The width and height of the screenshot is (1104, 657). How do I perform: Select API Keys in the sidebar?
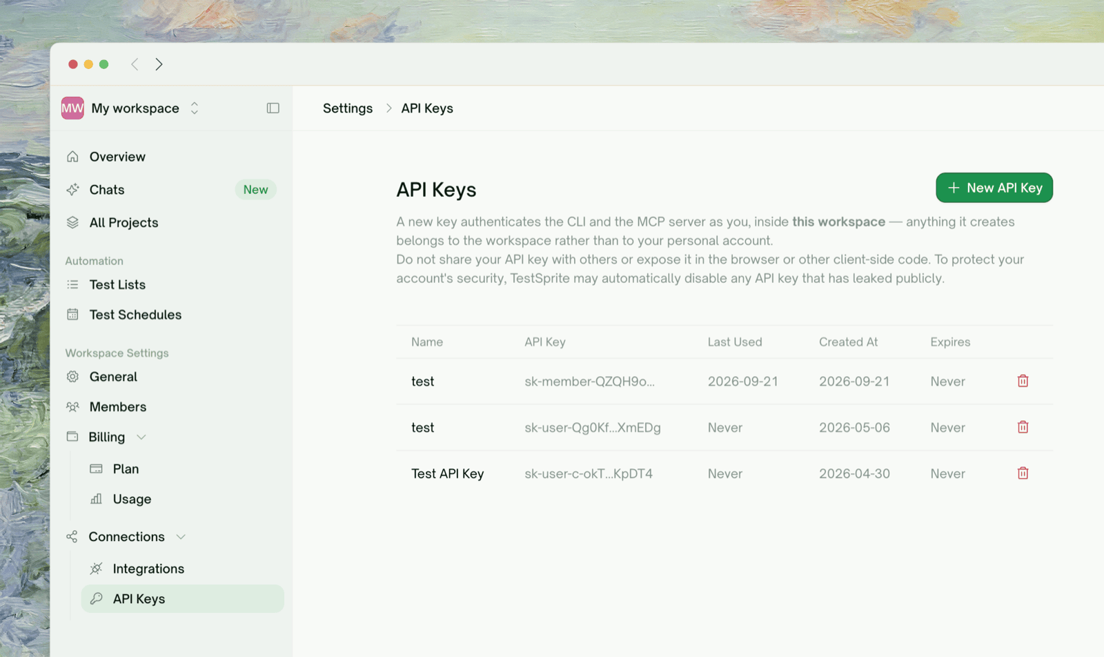coord(183,599)
